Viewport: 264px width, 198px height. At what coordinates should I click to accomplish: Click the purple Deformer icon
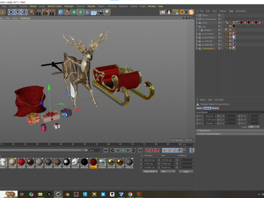(x=87, y=12)
